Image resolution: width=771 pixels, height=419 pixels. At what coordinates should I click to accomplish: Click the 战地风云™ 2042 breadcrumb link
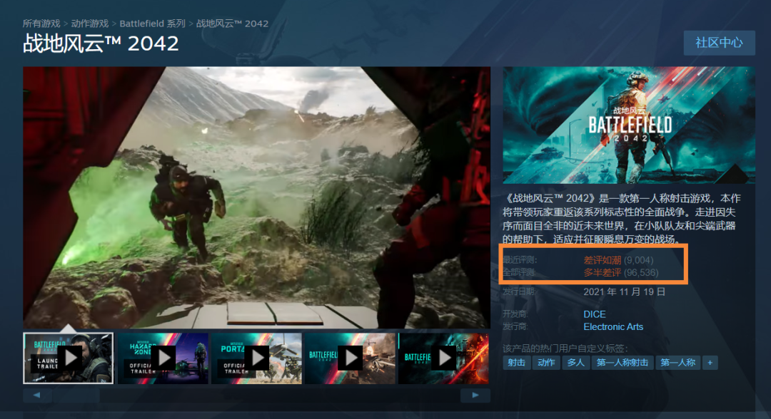(x=232, y=24)
